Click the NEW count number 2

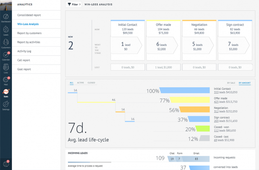click(x=71, y=46)
